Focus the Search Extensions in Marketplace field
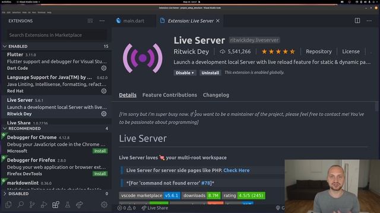The height and width of the screenshot is (213, 380). [57, 35]
